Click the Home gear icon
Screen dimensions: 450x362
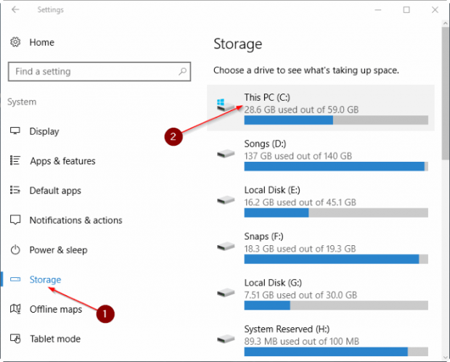pyautogui.click(x=15, y=43)
